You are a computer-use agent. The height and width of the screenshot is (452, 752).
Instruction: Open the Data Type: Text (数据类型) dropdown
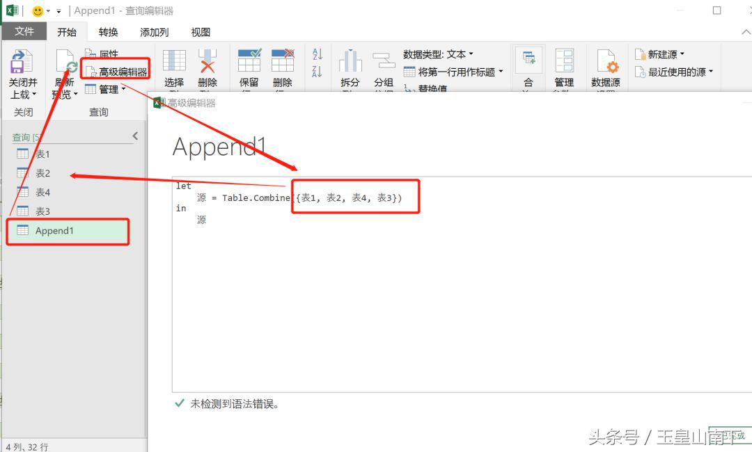click(439, 54)
